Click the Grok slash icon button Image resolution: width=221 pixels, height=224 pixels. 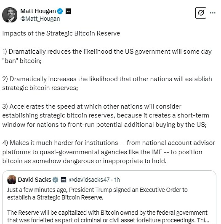[201, 13]
